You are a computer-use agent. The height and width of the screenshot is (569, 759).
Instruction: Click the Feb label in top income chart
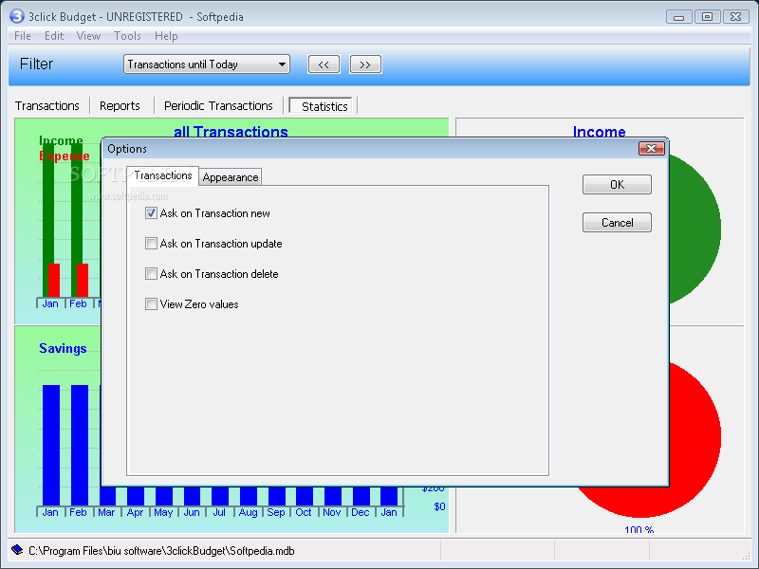click(78, 303)
